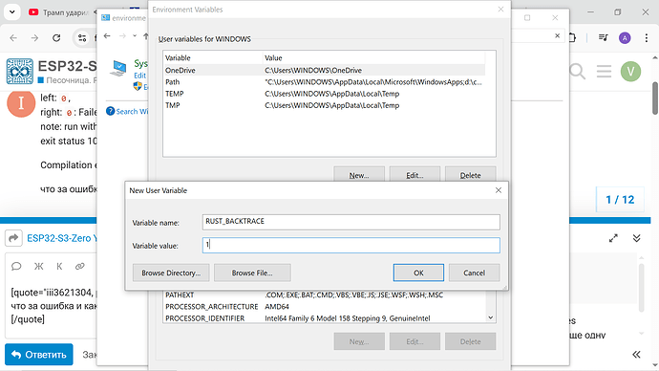Collapse the composer panel with double chevron
This screenshot has height=371, width=659.
click(x=636, y=238)
